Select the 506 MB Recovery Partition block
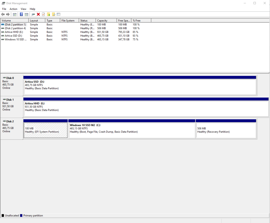The image size is (270, 223). [x=226, y=129]
